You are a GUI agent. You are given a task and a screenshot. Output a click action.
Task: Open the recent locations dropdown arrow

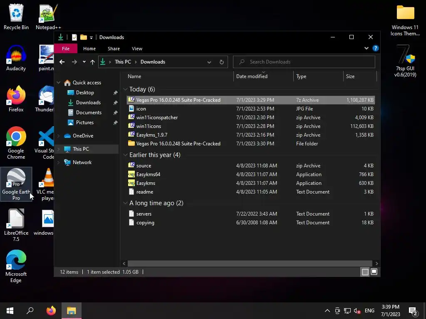(84, 62)
